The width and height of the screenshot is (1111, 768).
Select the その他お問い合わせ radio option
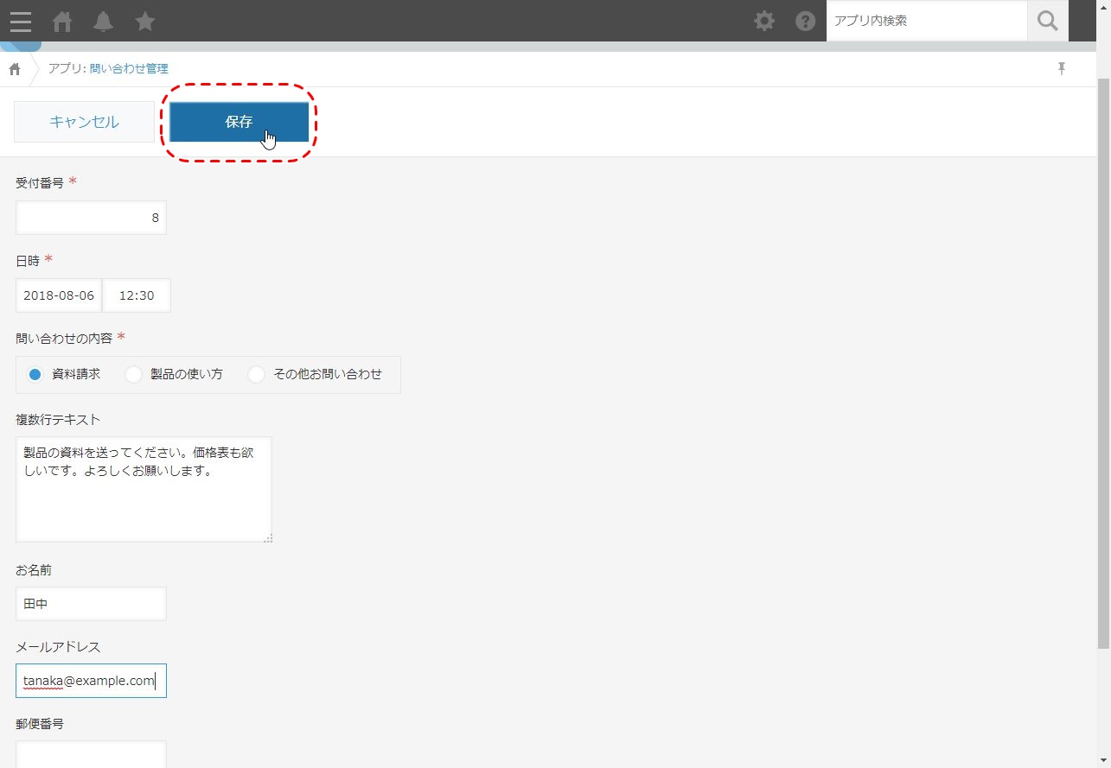point(316,374)
